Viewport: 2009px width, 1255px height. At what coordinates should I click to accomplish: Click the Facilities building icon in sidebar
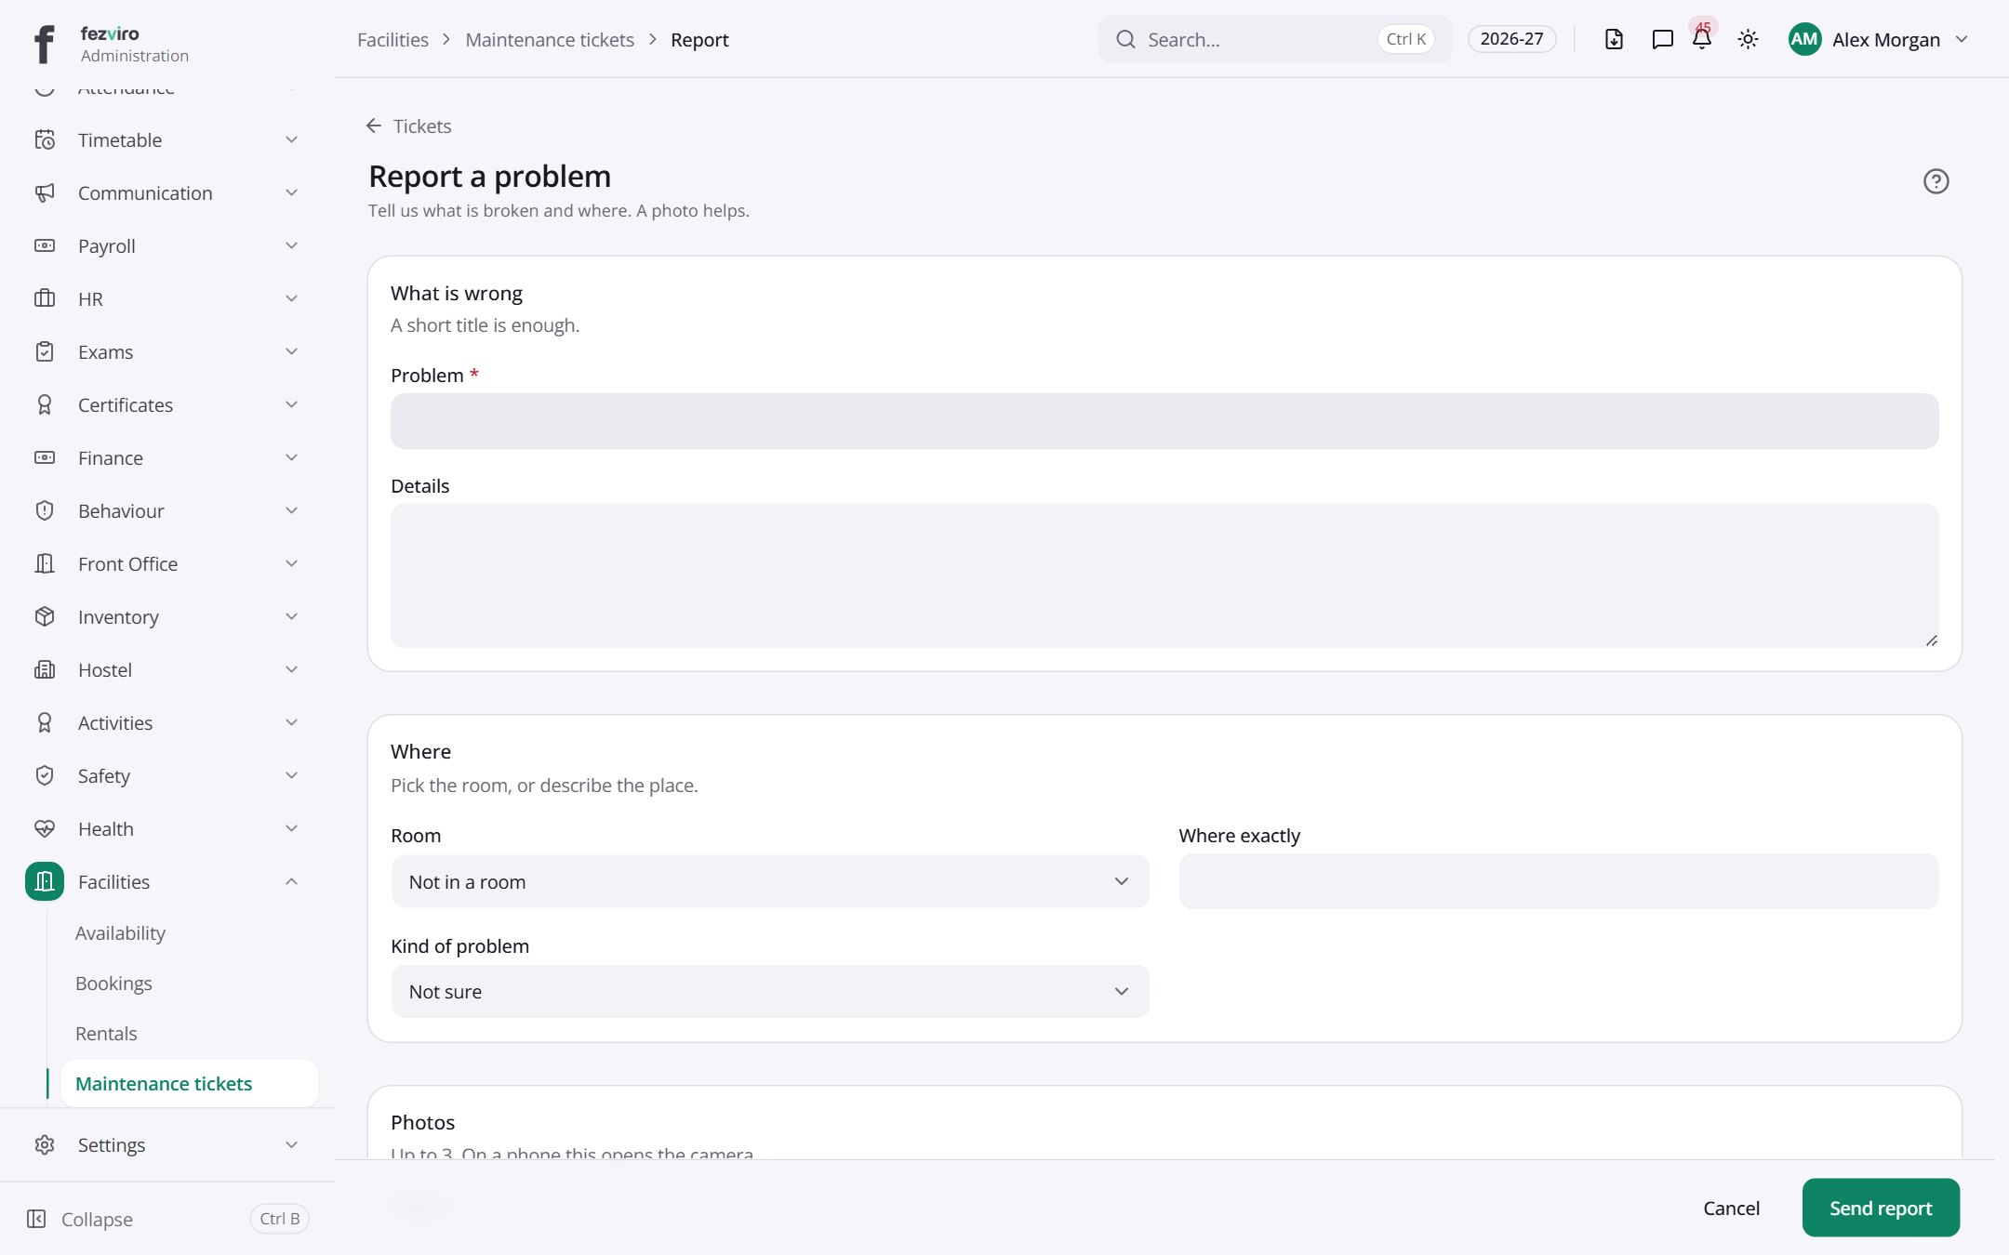(45, 881)
